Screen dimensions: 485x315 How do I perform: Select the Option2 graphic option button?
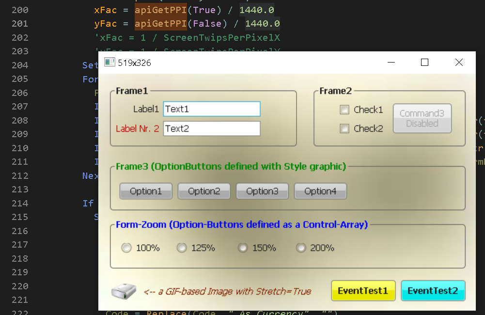click(203, 191)
